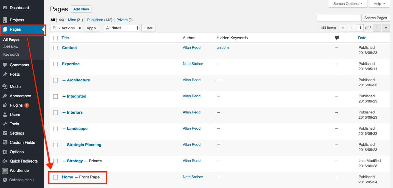Tick the checkbox for Contact page
This screenshot has width=393, height=188.
(55, 48)
